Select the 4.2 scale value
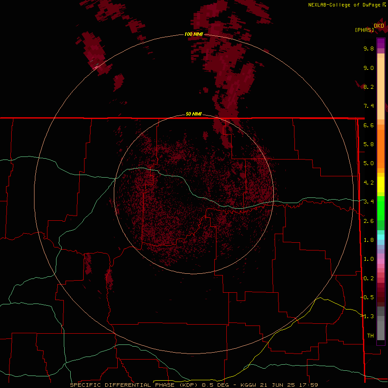Viewport: 388px width, 388px height. coord(369,183)
